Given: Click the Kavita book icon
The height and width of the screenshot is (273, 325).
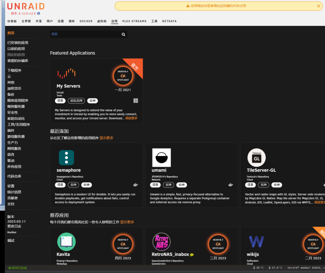Looking at the screenshot, I should 66,242.
